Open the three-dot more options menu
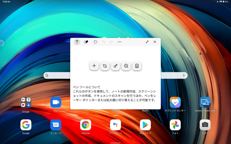231x144 pixels. coord(120,42)
